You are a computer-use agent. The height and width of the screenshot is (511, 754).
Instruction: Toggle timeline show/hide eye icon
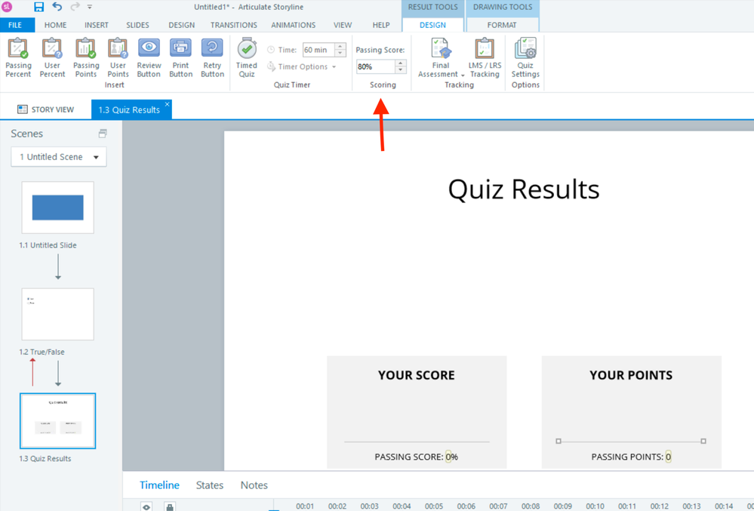tap(146, 506)
